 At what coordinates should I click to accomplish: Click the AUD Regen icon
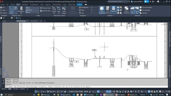[64, 10]
